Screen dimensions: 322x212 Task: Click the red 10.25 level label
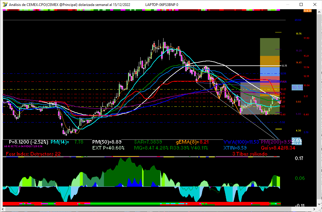tap(283, 89)
